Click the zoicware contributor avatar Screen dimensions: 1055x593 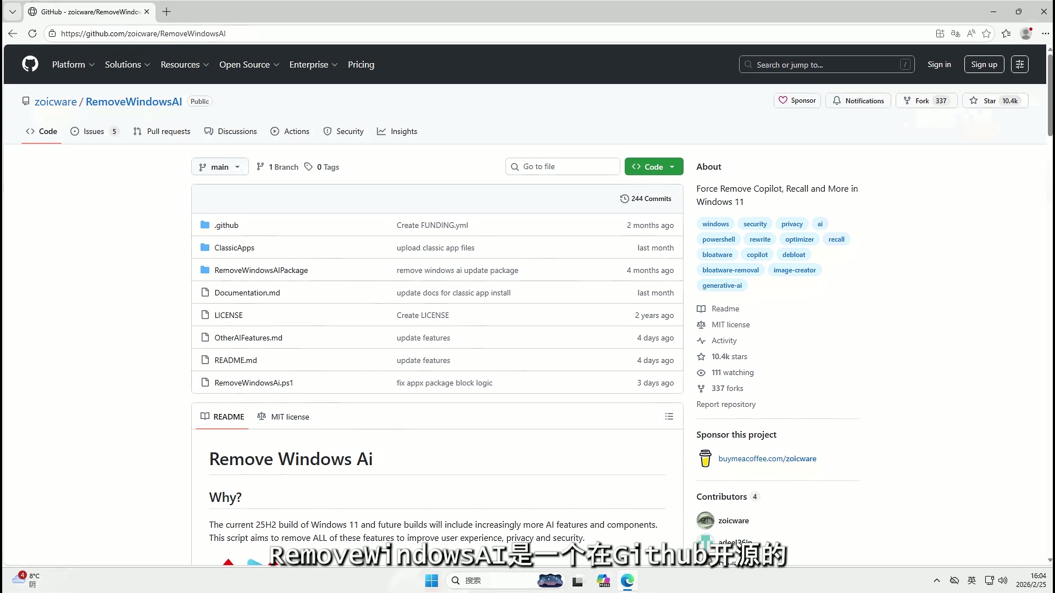(x=705, y=521)
